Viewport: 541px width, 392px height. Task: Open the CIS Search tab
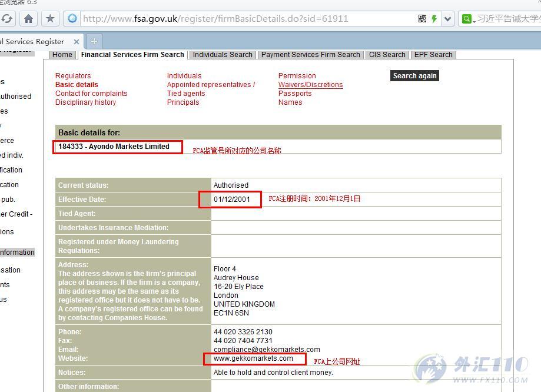(x=387, y=55)
